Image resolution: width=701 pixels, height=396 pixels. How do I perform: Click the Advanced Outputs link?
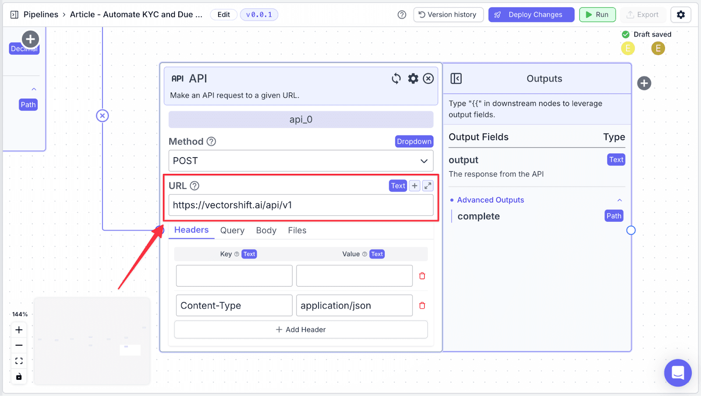click(491, 200)
